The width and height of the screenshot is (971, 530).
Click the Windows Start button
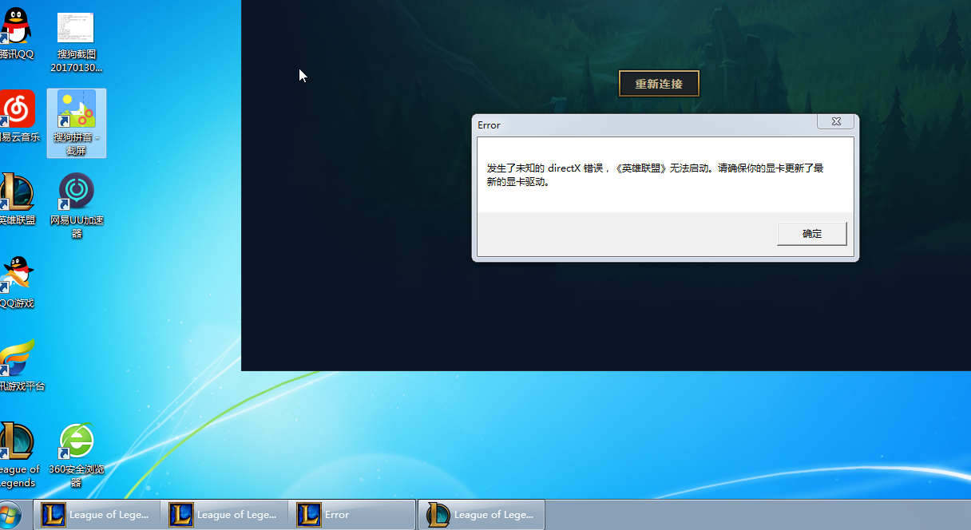pyautogui.click(x=10, y=515)
